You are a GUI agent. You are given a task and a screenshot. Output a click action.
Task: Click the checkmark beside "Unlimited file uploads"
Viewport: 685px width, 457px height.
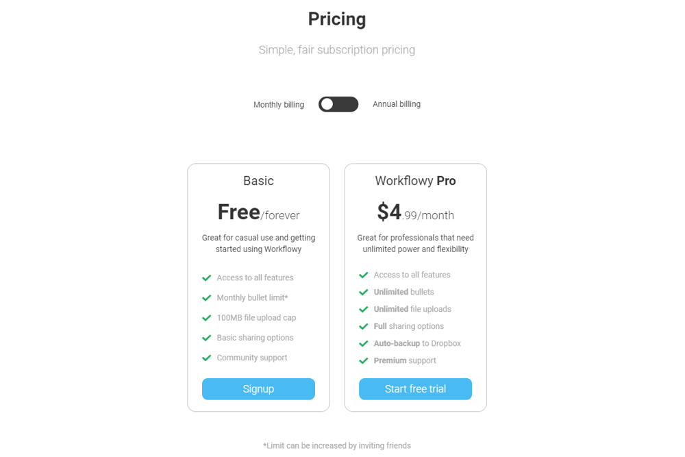pyautogui.click(x=363, y=309)
